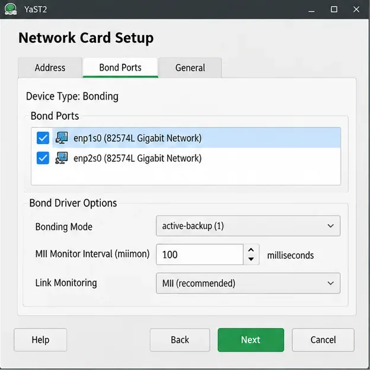The height and width of the screenshot is (370, 370).
Task: Maximize the YaST2 window
Action: [x=334, y=9]
